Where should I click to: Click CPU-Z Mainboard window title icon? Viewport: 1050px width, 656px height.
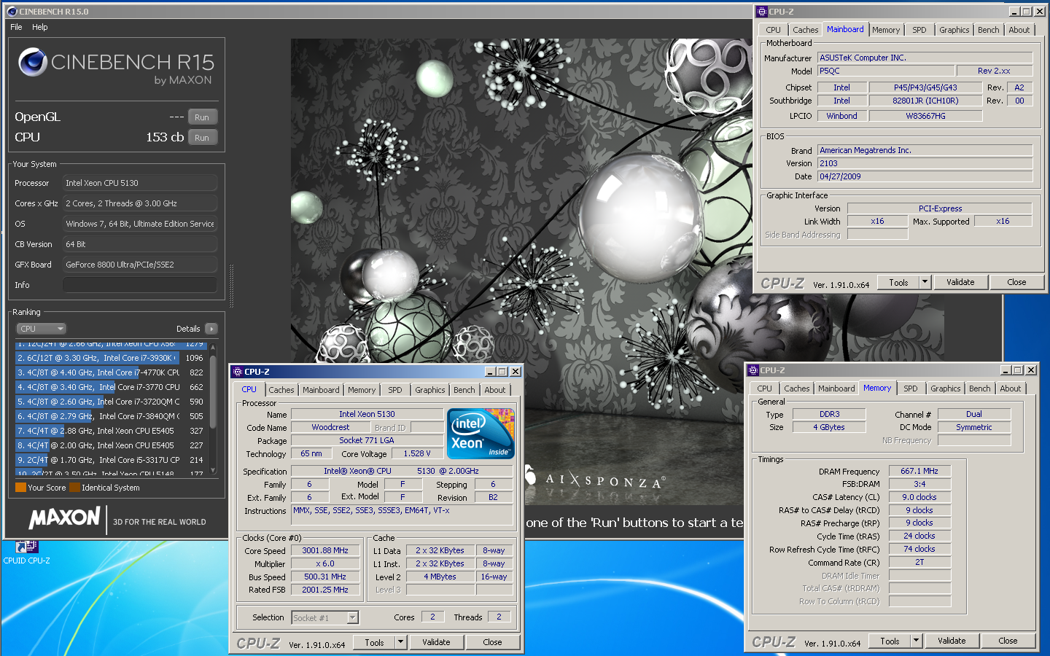coord(762,12)
